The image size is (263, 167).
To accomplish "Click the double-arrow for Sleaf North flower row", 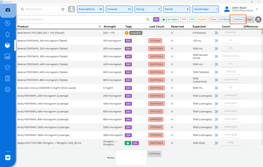I will (216, 33).
